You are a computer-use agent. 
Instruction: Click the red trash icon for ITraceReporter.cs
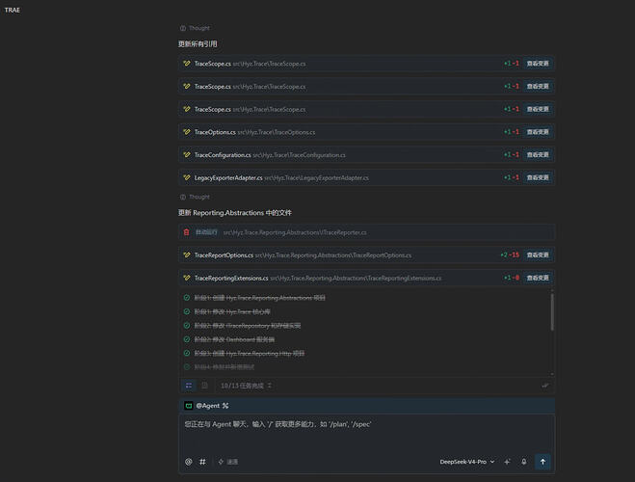tap(186, 232)
